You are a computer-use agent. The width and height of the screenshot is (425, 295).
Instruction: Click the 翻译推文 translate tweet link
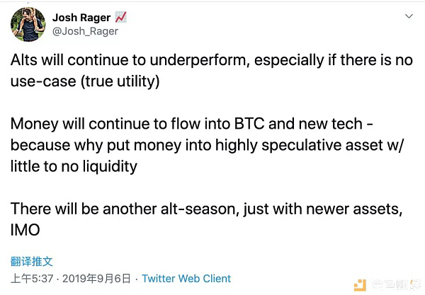pos(31,262)
